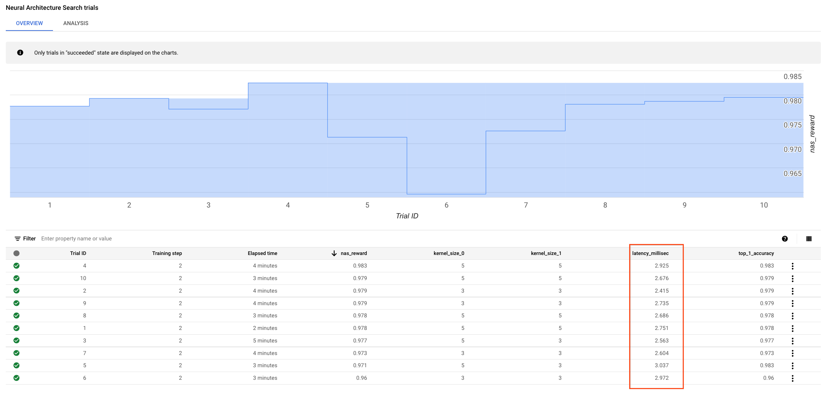The width and height of the screenshot is (829, 393).
Task: Sort by the Training step column header
Action: pos(167,253)
